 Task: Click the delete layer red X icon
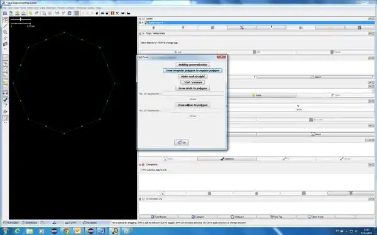point(242,28)
